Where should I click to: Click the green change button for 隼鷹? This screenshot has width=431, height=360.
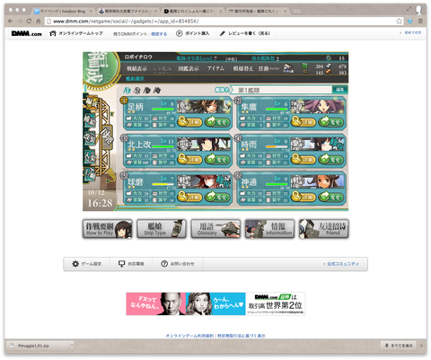(331, 121)
